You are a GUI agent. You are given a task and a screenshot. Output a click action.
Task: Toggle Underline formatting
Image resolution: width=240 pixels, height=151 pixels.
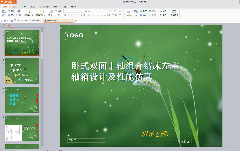pyautogui.click(x=71, y=15)
